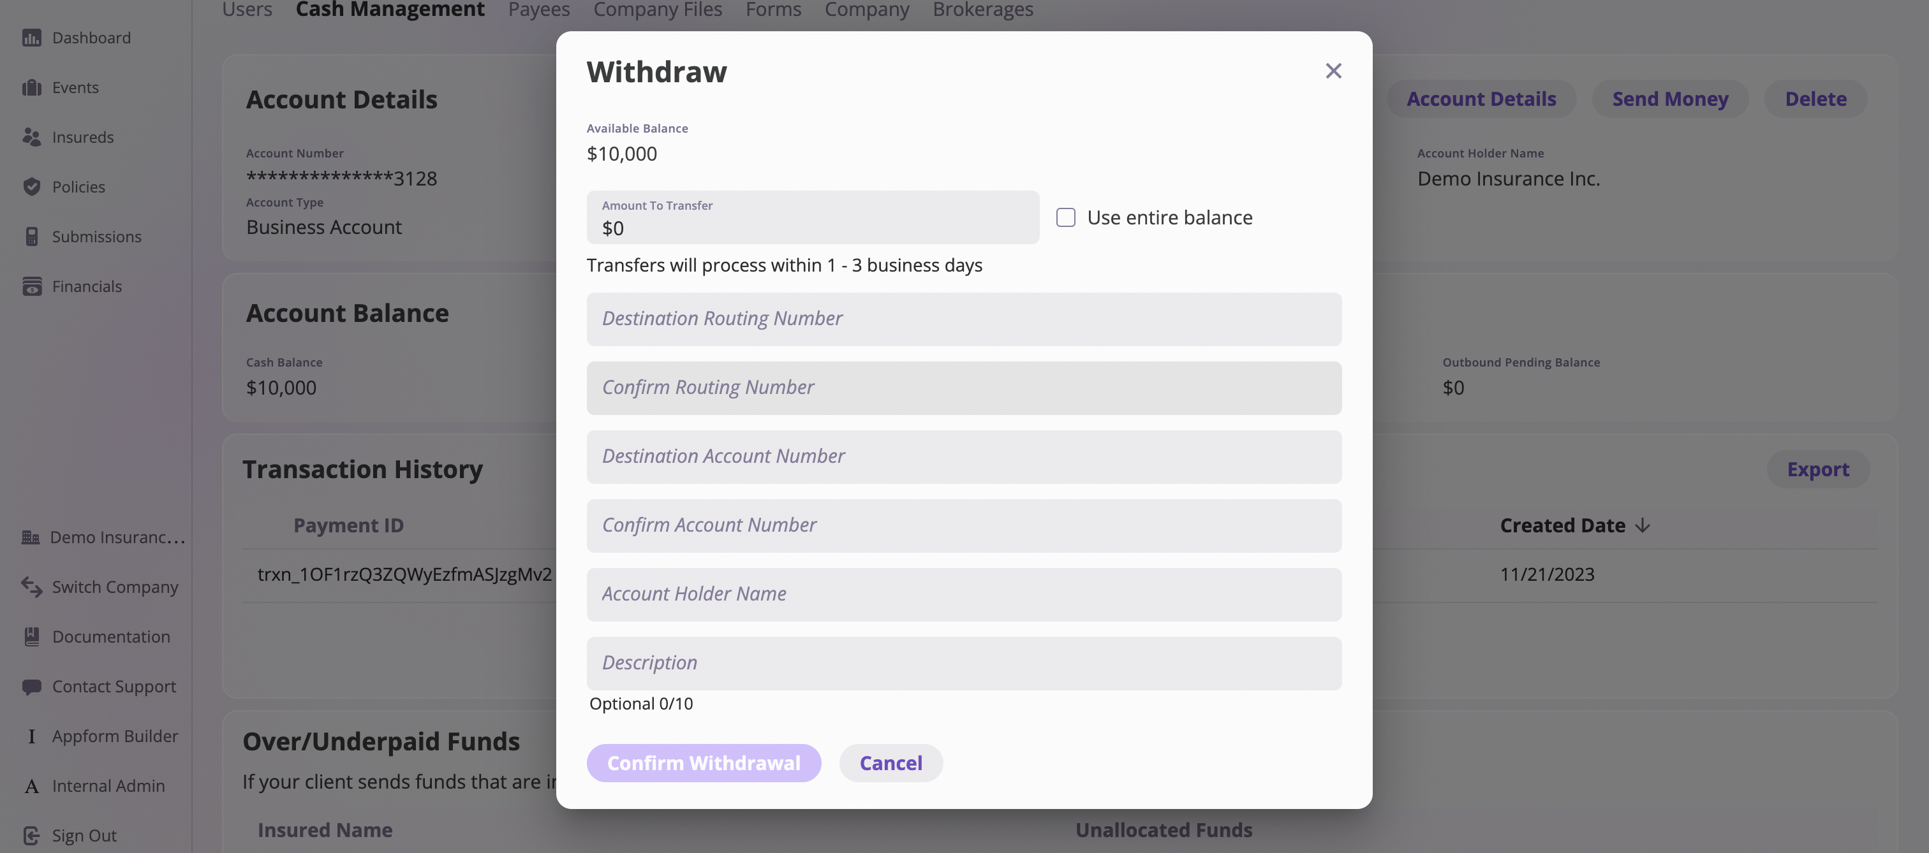Cancel the withdrawal dialog
The height and width of the screenshot is (853, 1929).
click(x=891, y=762)
